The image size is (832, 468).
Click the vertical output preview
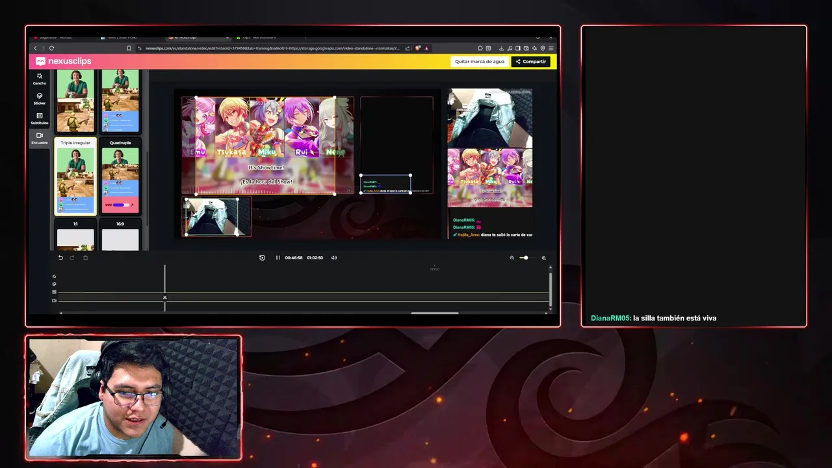490,164
